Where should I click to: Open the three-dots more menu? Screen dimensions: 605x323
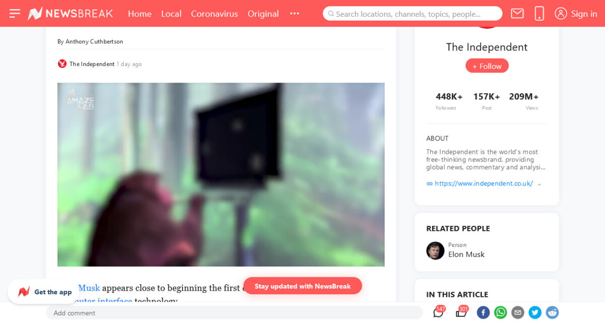tap(294, 14)
